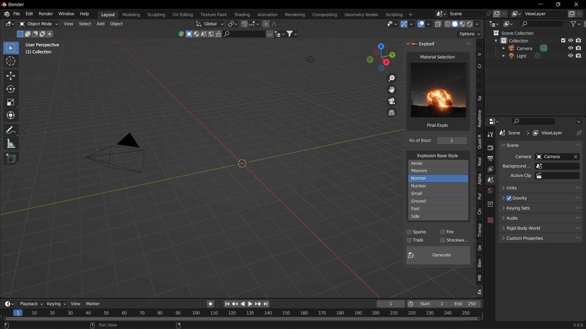Viewport: 586px width, 329px height.
Task: Open the Render menu
Action: (46, 14)
